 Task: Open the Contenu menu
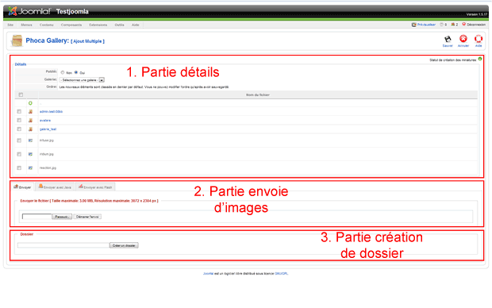47,25
